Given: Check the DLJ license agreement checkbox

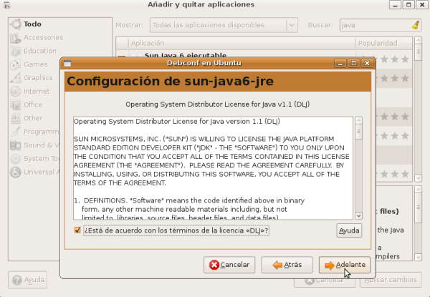Looking at the screenshot, I should pyautogui.click(x=77, y=230).
